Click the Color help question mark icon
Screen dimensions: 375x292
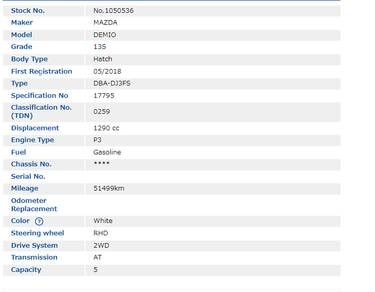pos(39,221)
